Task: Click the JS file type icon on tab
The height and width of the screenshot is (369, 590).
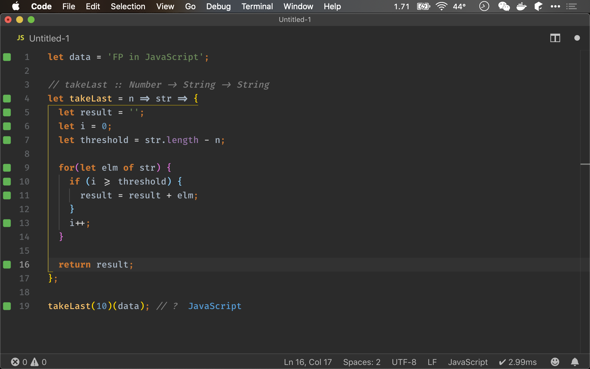Action: pos(20,38)
